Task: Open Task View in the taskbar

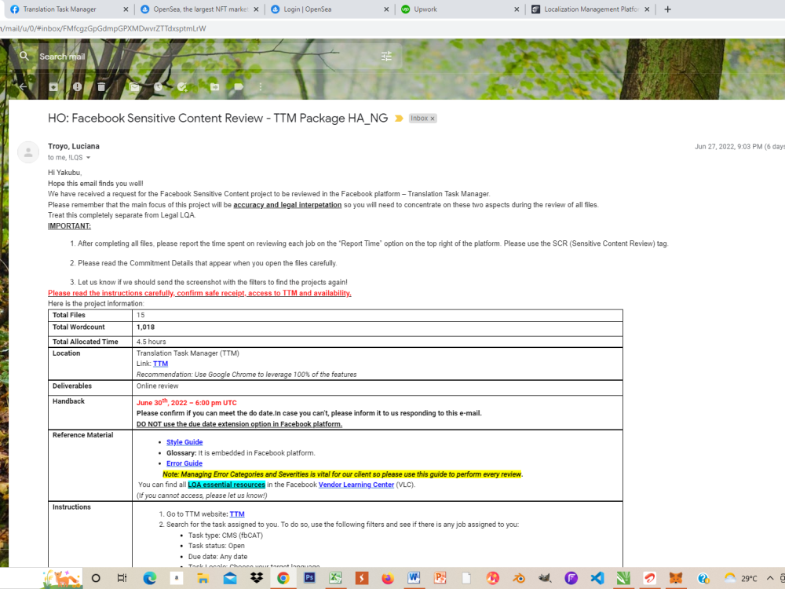Action: (x=122, y=579)
